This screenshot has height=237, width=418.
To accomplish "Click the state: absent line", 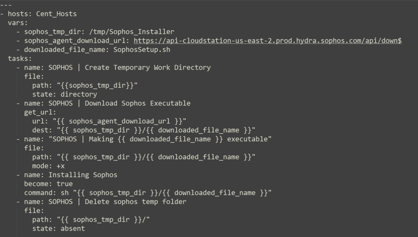I will [58, 228].
